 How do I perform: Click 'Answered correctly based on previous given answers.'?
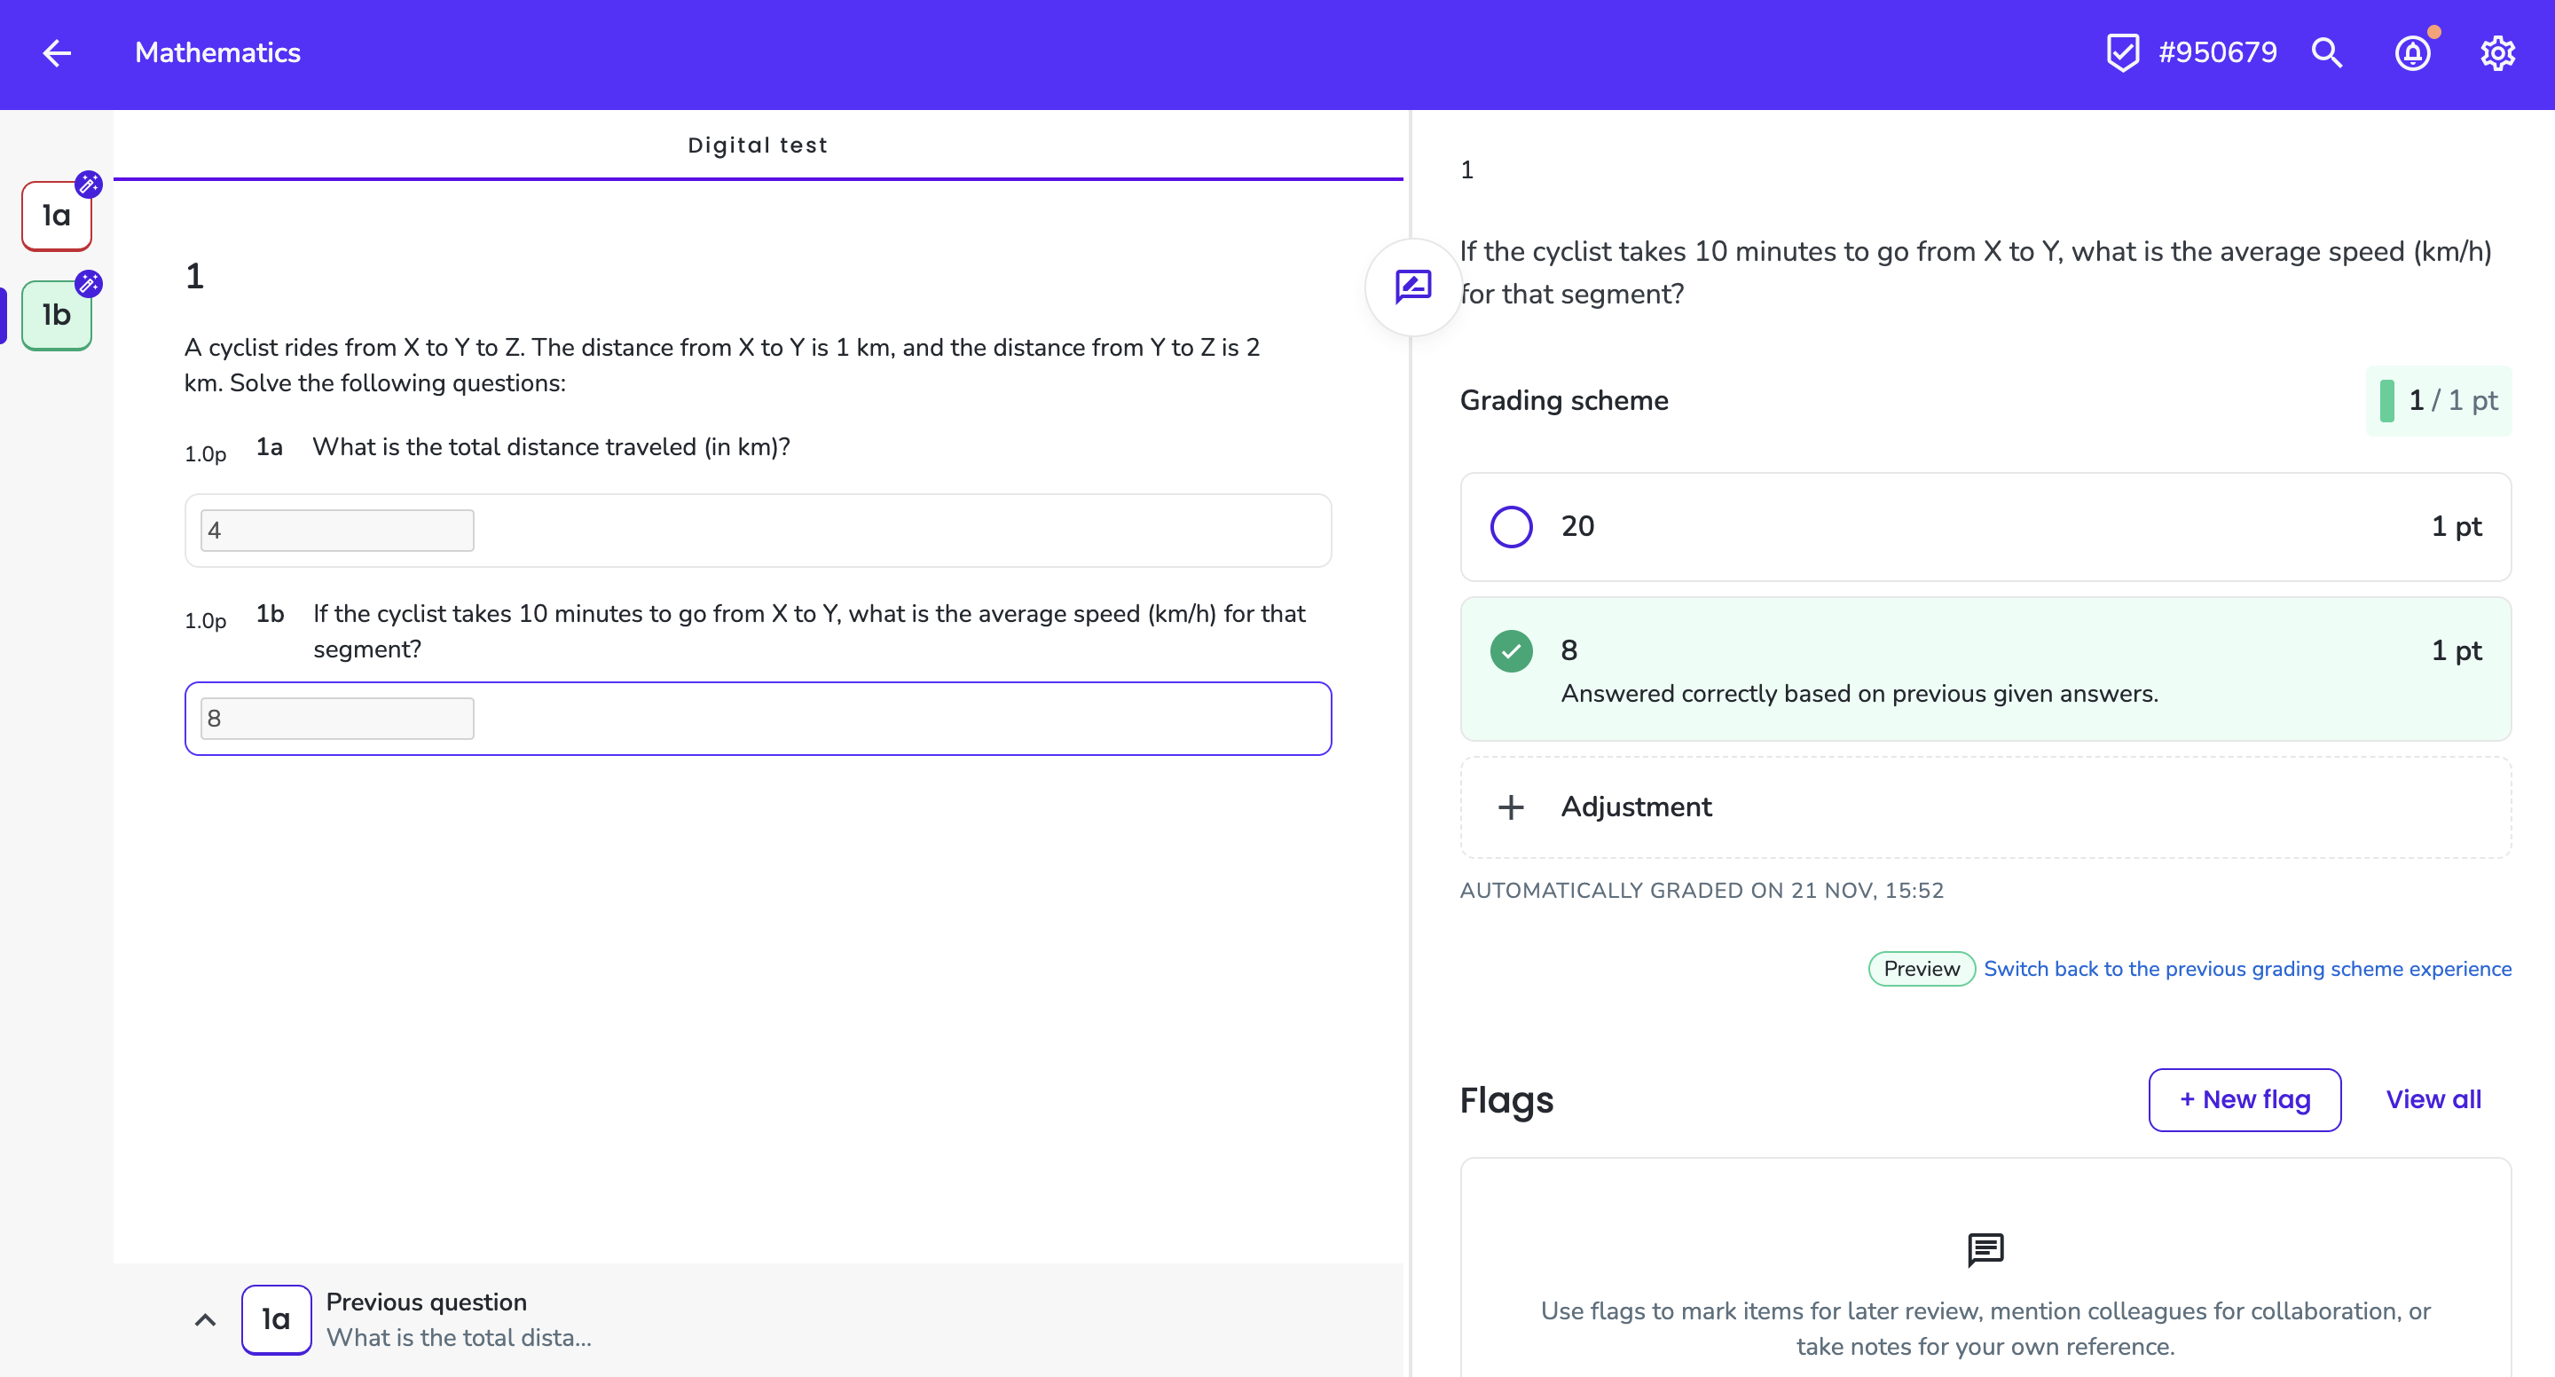tap(1859, 694)
